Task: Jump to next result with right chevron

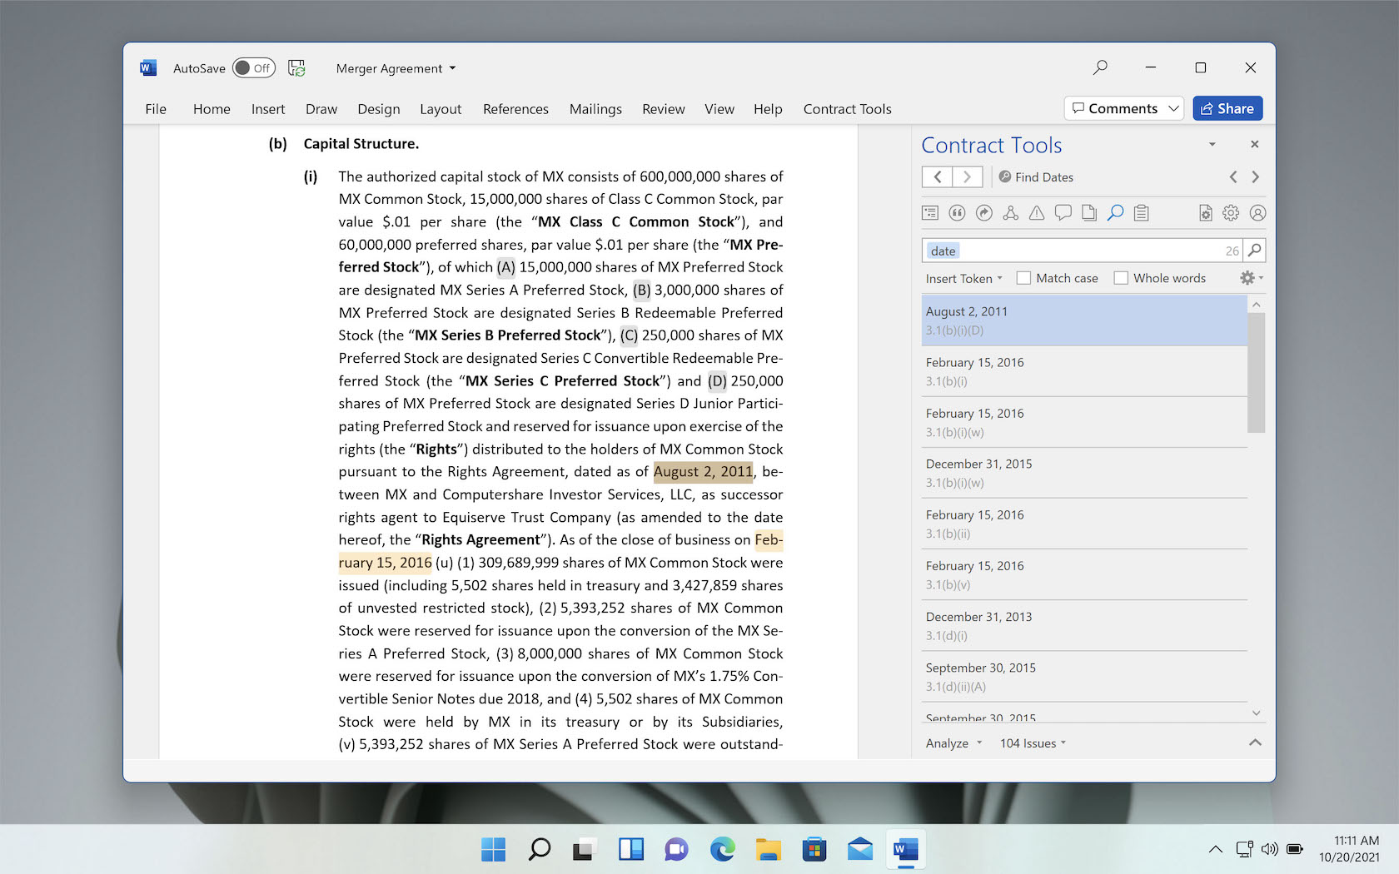Action: (x=1255, y=176)
